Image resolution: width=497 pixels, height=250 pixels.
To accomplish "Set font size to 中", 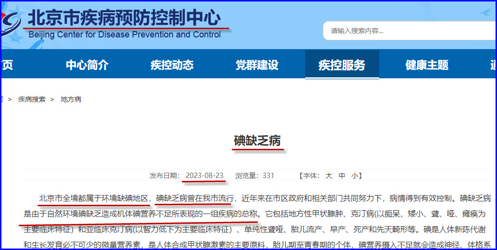I will click(x=342, y=176).
